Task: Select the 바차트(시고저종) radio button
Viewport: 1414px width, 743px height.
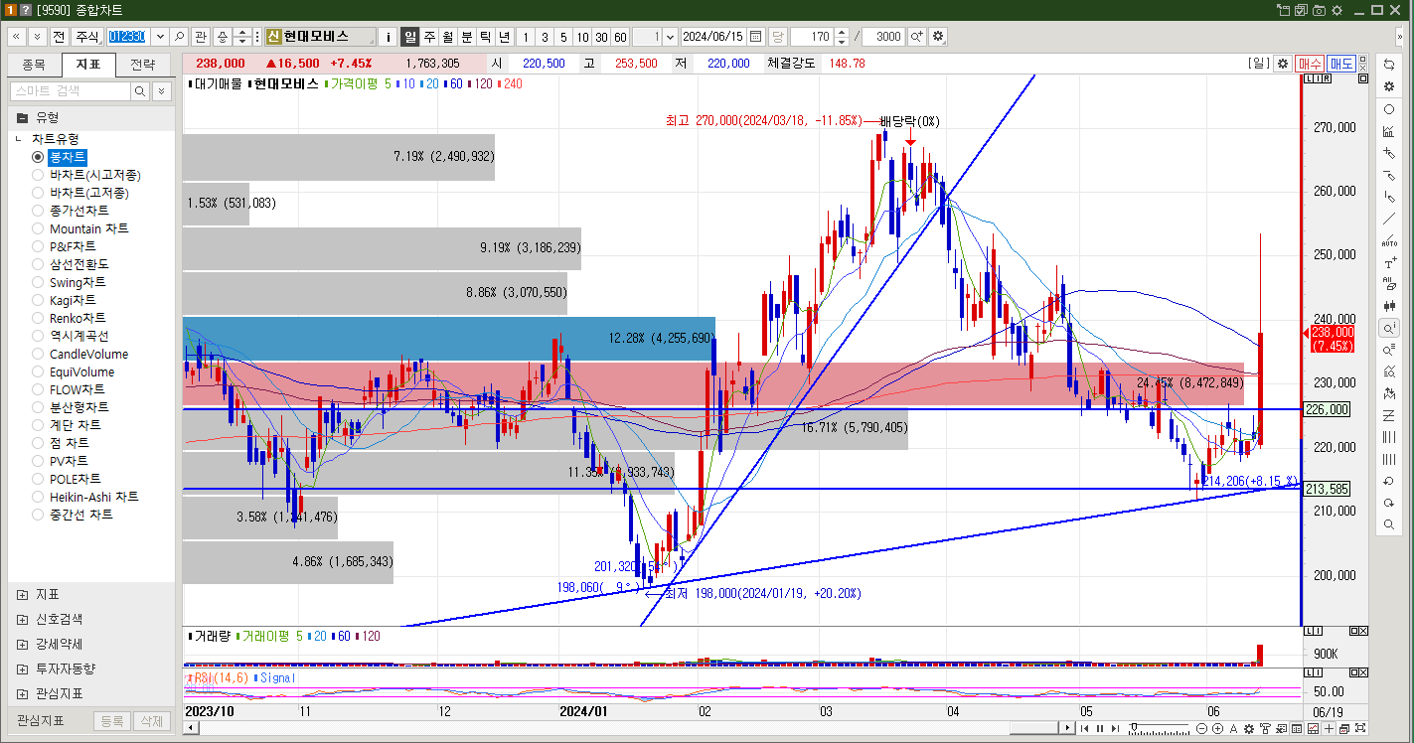Action: [38, 175]
